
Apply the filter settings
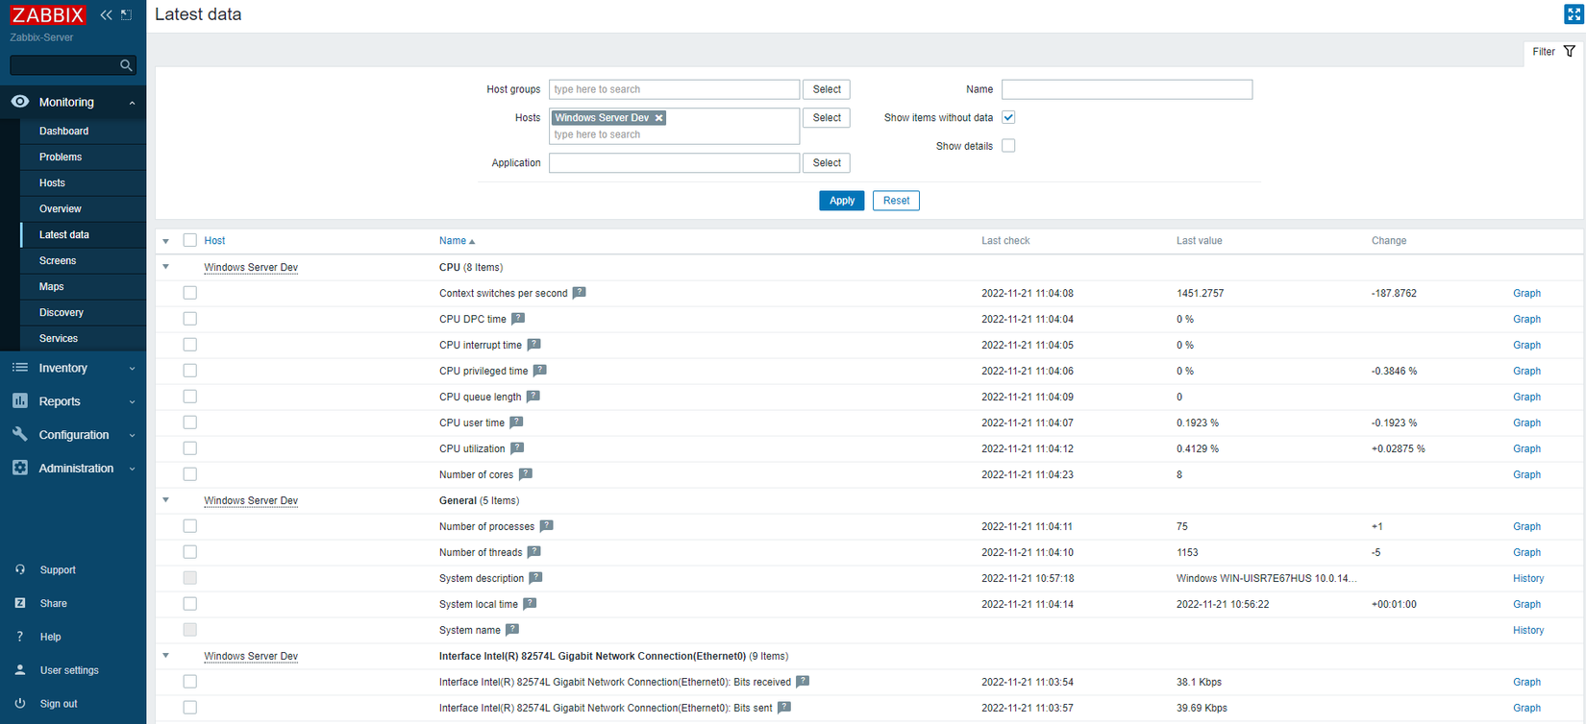pos(842,201)
